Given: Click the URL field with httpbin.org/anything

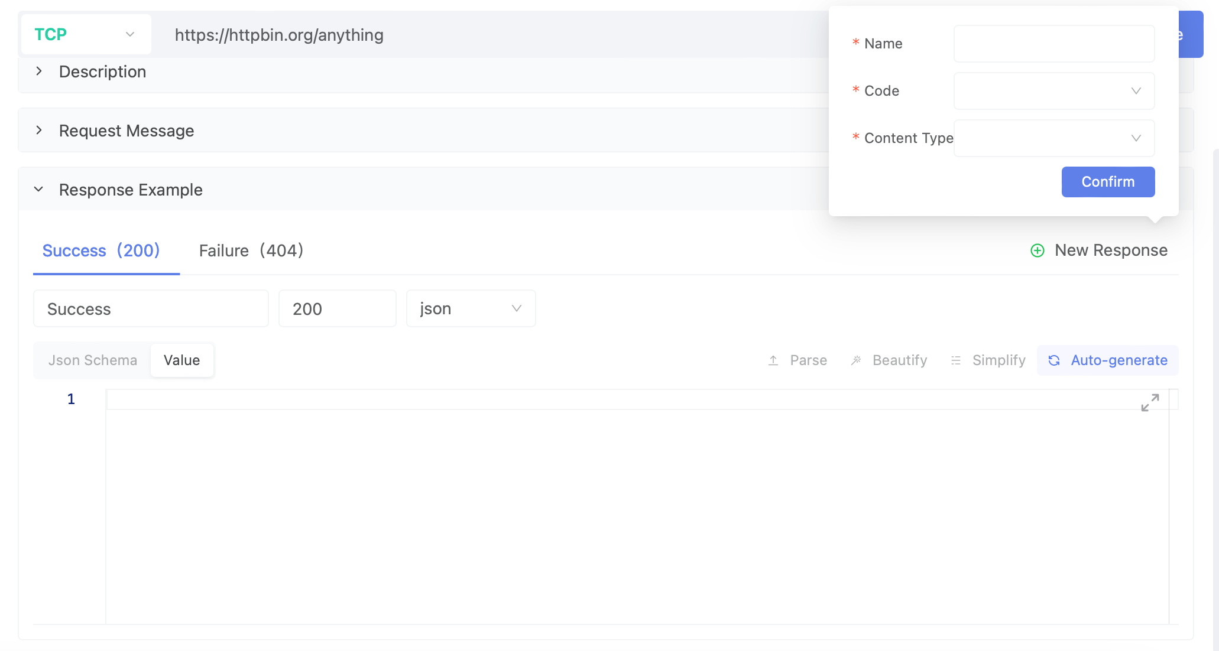Looking at the screenshot, I should [491, 35].
